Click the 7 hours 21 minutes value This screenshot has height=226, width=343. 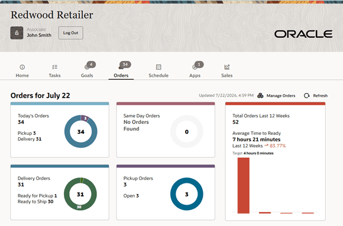point(257,140)
